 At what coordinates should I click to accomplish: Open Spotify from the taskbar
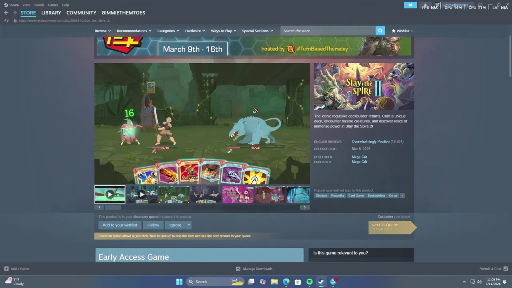click(x=310, y=282)
